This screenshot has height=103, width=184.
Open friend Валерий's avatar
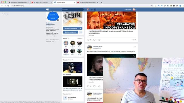point(66,51)
